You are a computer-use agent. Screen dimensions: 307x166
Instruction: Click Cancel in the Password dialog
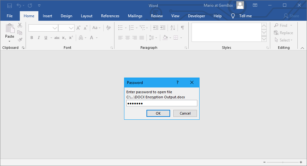185,113
